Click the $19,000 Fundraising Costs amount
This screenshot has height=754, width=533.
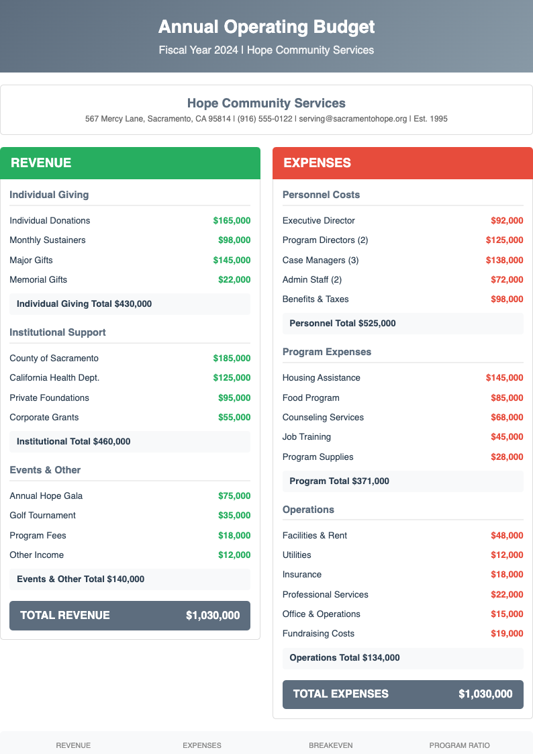[507, 634]
